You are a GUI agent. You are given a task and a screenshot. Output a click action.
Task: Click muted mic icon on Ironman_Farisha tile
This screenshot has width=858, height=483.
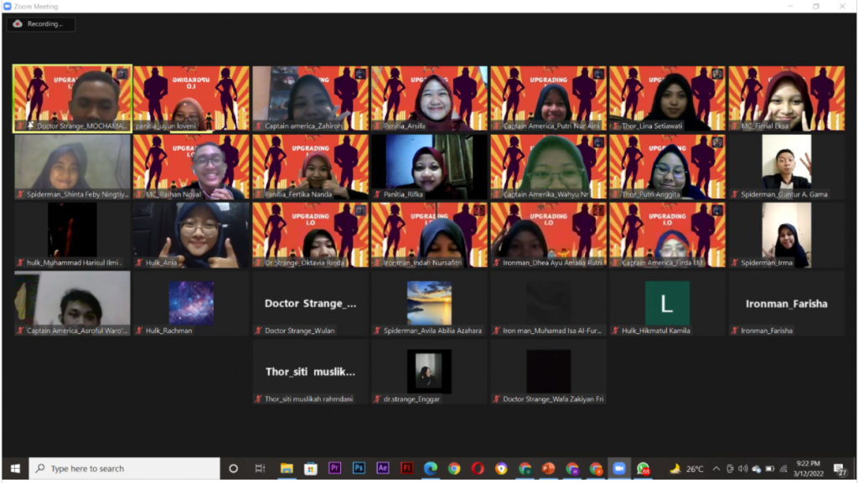[x=736, y=331]
